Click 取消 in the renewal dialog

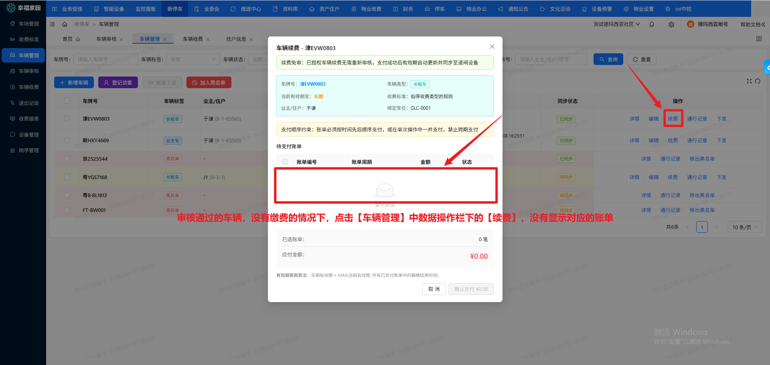(x=434, y=289)
